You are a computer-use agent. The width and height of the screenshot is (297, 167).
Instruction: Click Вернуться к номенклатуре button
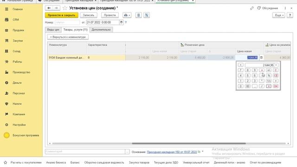[68, 37]
